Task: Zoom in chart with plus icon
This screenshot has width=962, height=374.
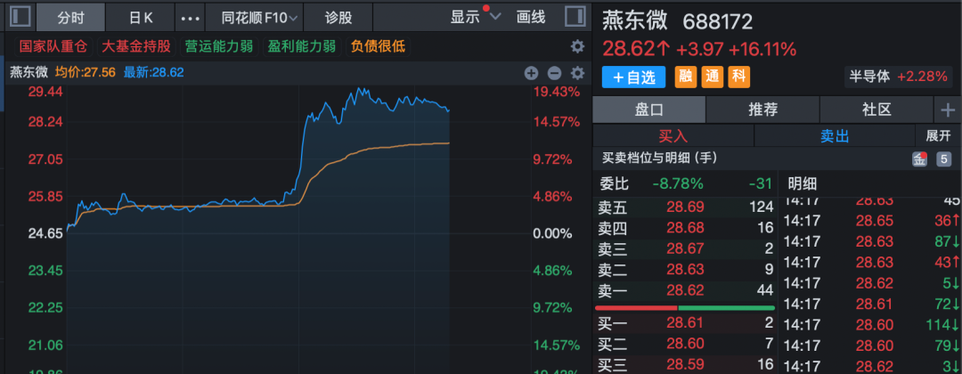Action: [532, 73]
